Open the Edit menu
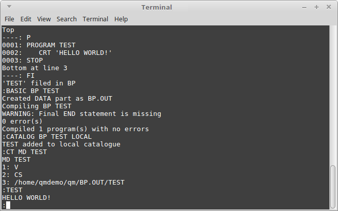The image size is (338, 211). 26,19
